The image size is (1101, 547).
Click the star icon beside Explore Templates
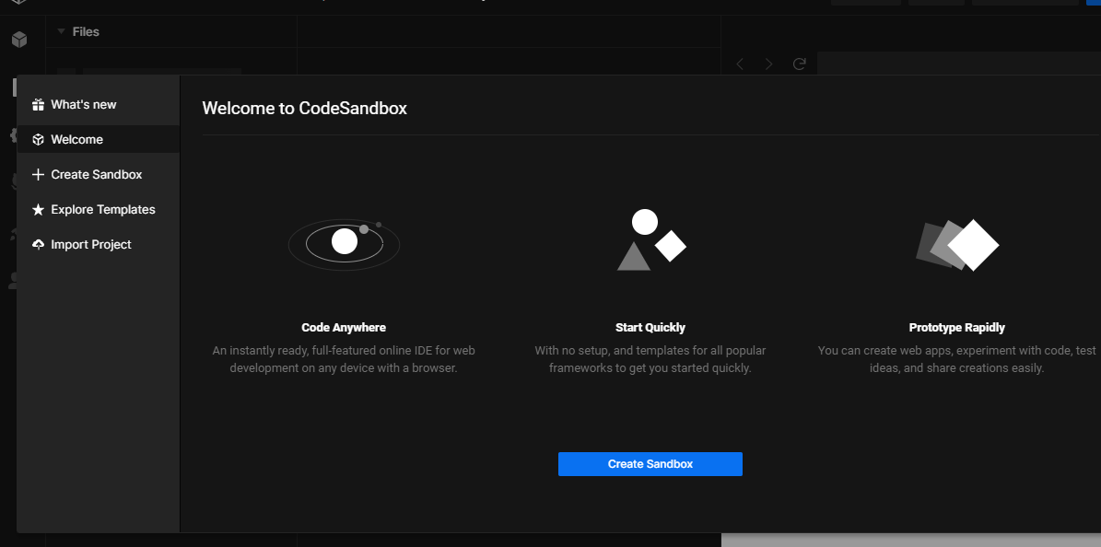tap(38, 209)
